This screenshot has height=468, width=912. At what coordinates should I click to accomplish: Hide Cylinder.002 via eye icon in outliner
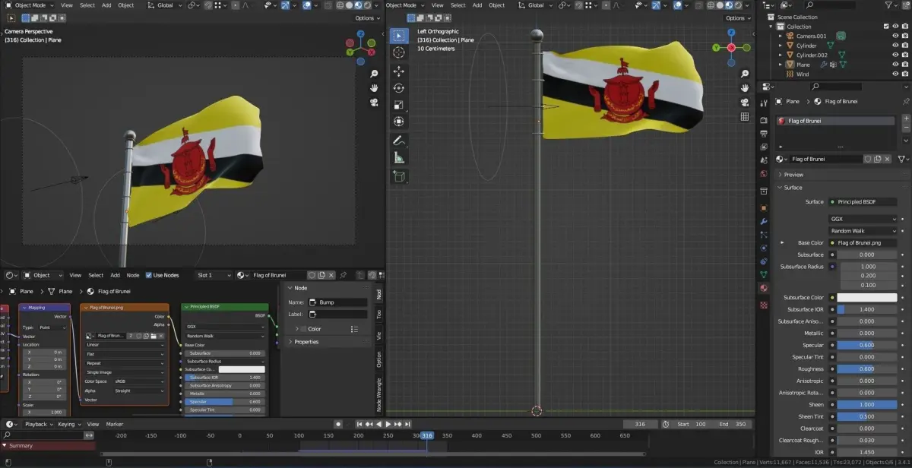point(895,55)
